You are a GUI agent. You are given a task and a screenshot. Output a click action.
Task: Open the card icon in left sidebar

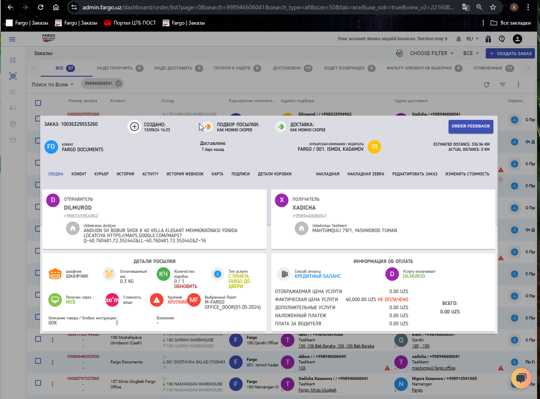(13, 139)
